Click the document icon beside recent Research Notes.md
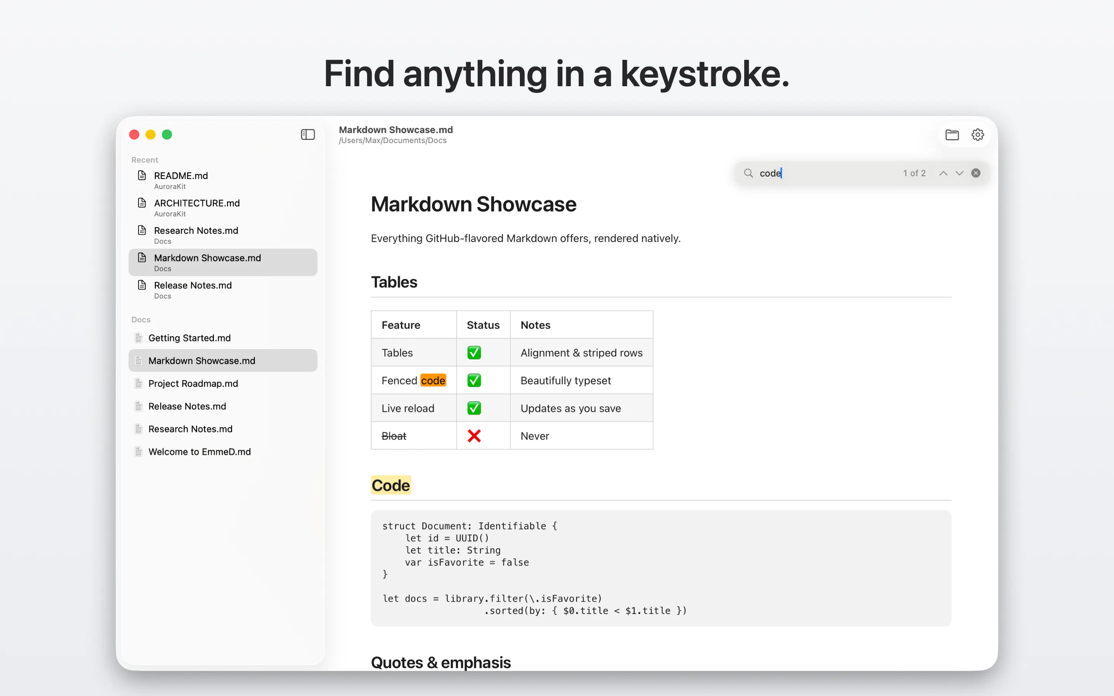Viewport: 1114px width, 696px height. tap(142, 230)
